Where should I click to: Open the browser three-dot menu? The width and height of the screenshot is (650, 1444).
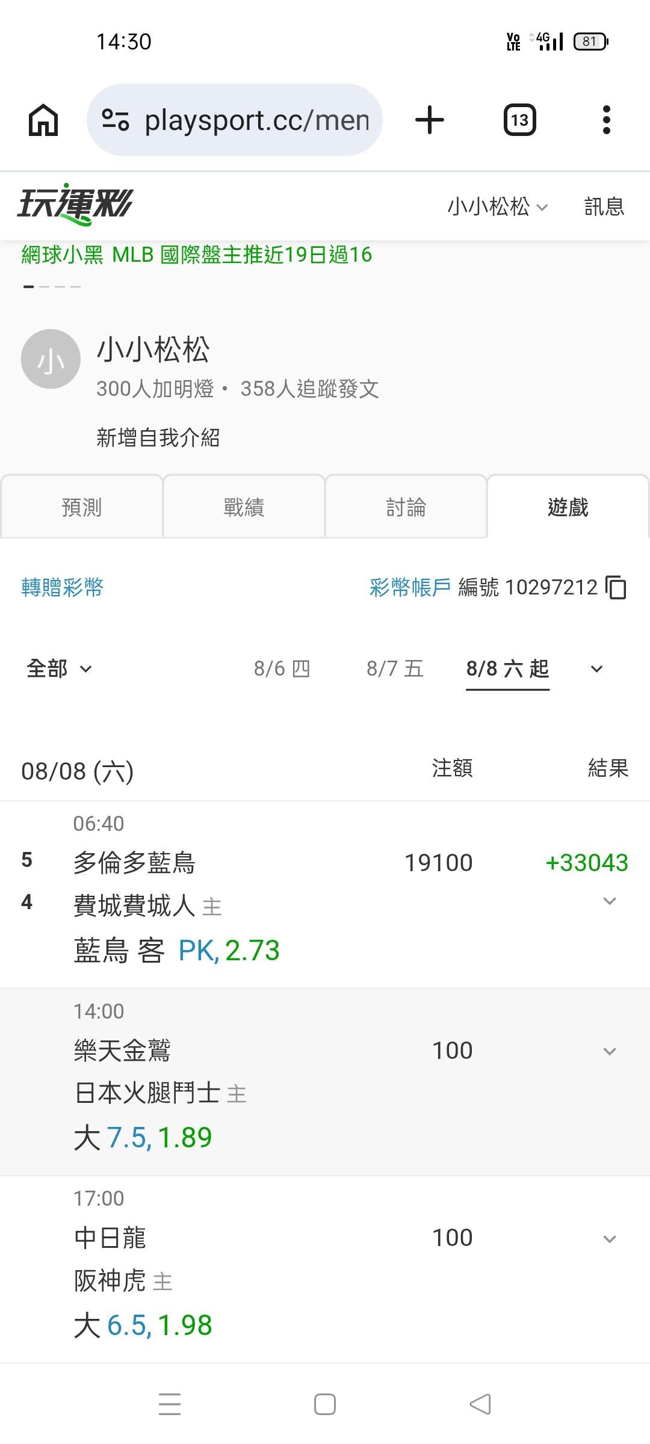click(607, 120)
